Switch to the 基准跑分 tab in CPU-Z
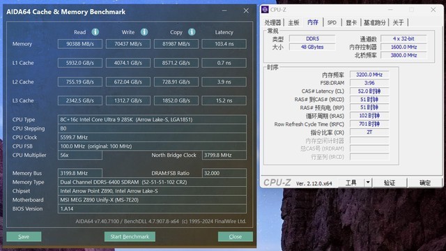This screenshot has height=251, width=446. point(375,22)
